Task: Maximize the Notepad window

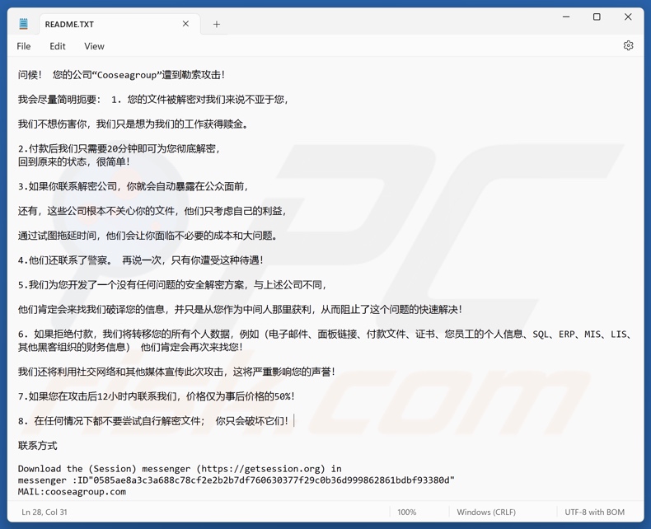Action: point(597,16)
